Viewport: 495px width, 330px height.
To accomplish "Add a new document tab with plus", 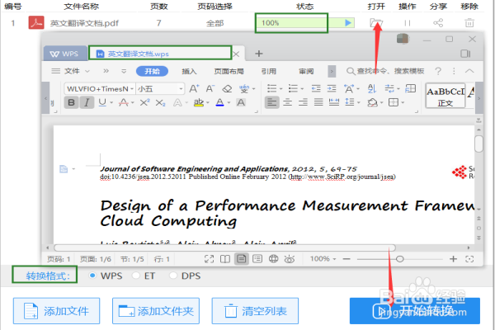I will click(x=259, y=54).
